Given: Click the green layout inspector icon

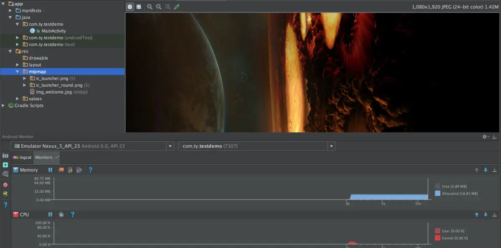Looking at the screenshot, I should (x=5, y=194).
